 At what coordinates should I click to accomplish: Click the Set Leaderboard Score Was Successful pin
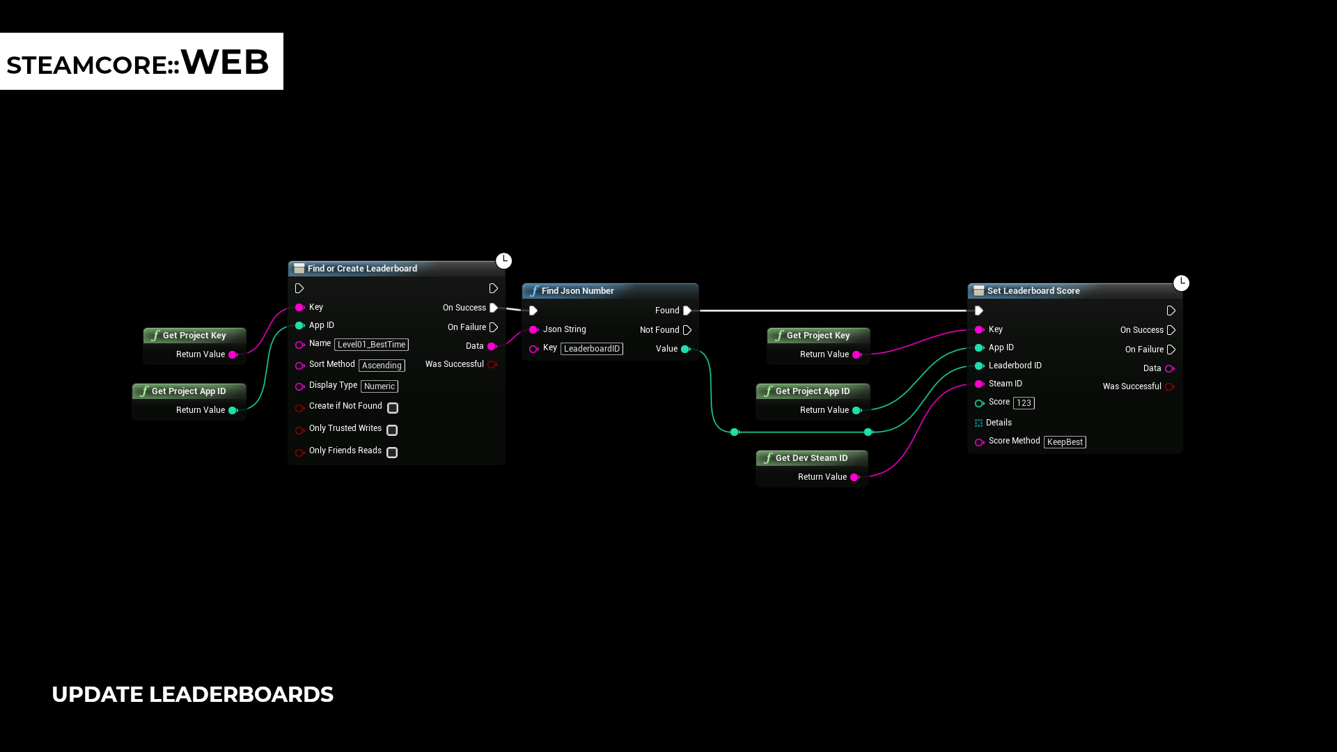tap(1170, 386)
